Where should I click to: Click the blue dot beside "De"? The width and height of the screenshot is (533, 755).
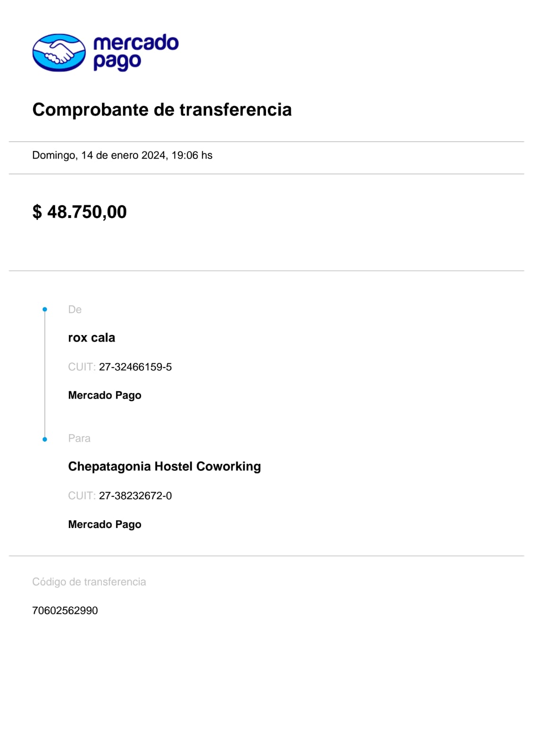tap(45, 310)
